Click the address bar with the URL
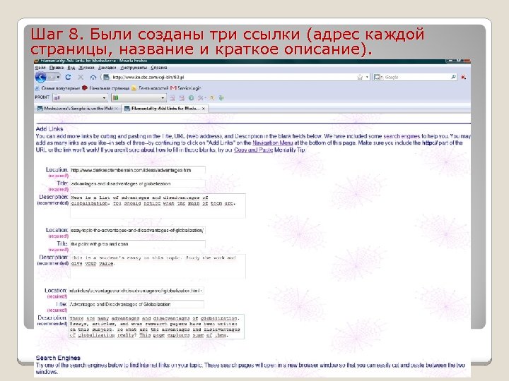Image resolution: width=509 pixels, height=381 pixels. 233,77
